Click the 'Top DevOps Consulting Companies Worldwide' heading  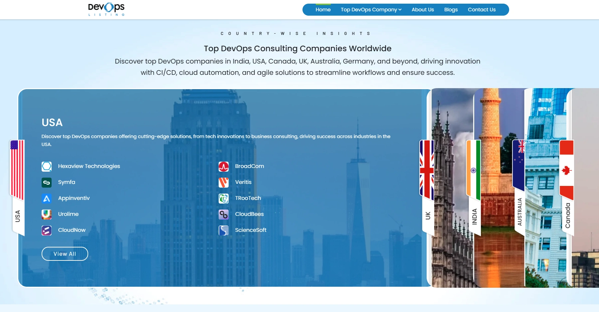(298, 49)
